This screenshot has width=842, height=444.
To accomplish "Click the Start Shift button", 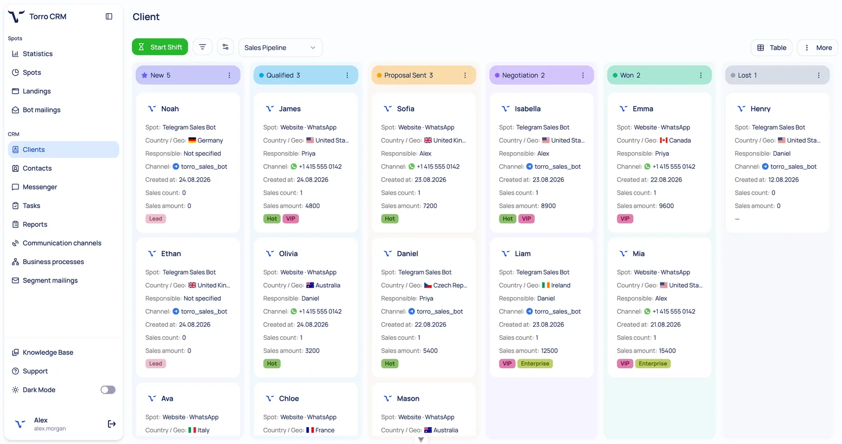I will (160, 47).
